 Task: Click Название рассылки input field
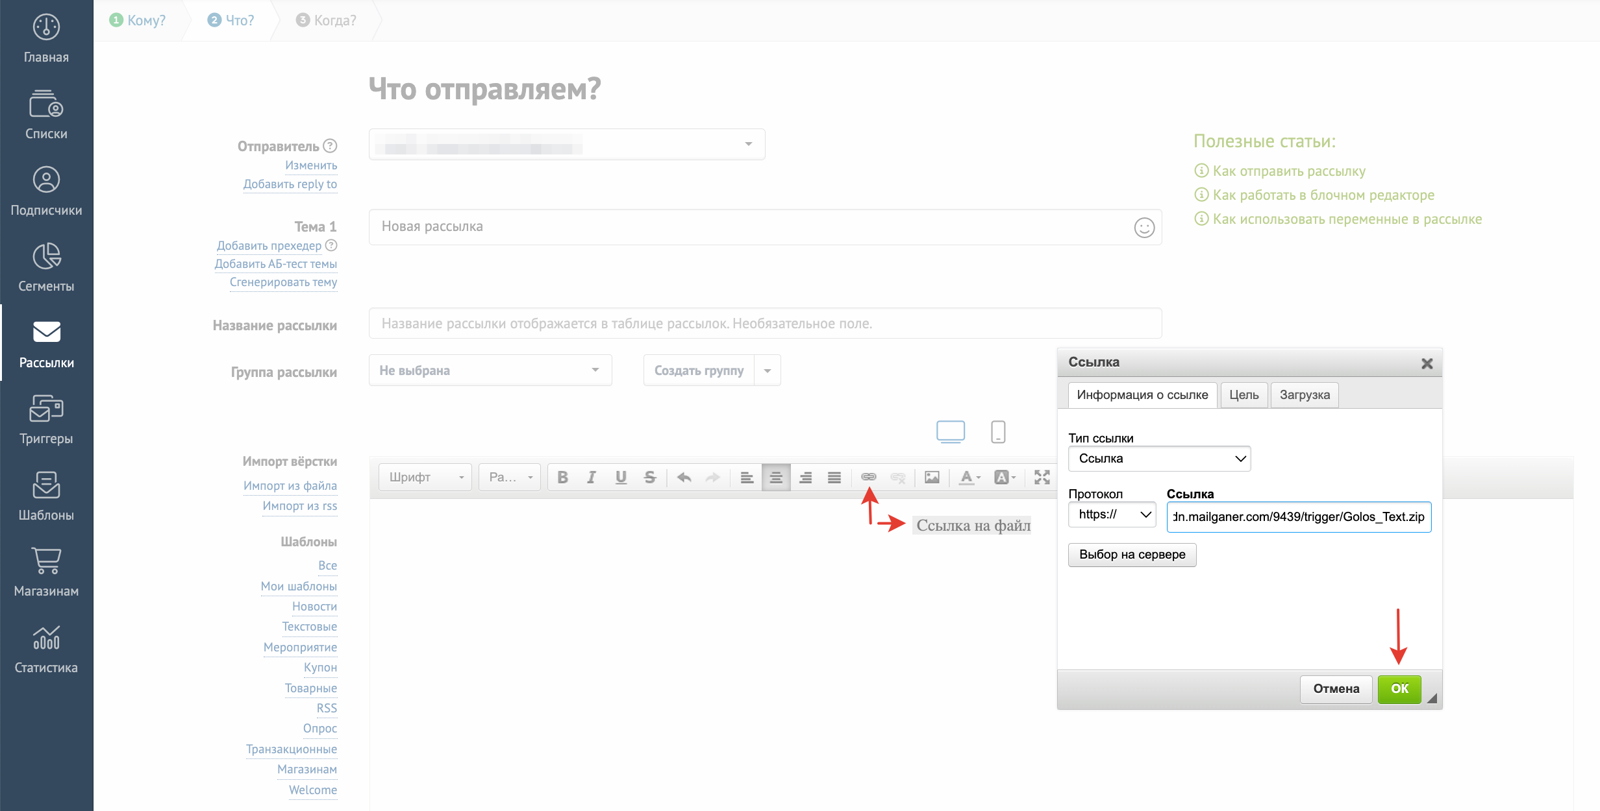765,323
